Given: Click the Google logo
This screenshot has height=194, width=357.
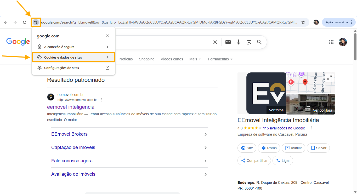Looking at the screenshot, I should click(x=18, y=42).
